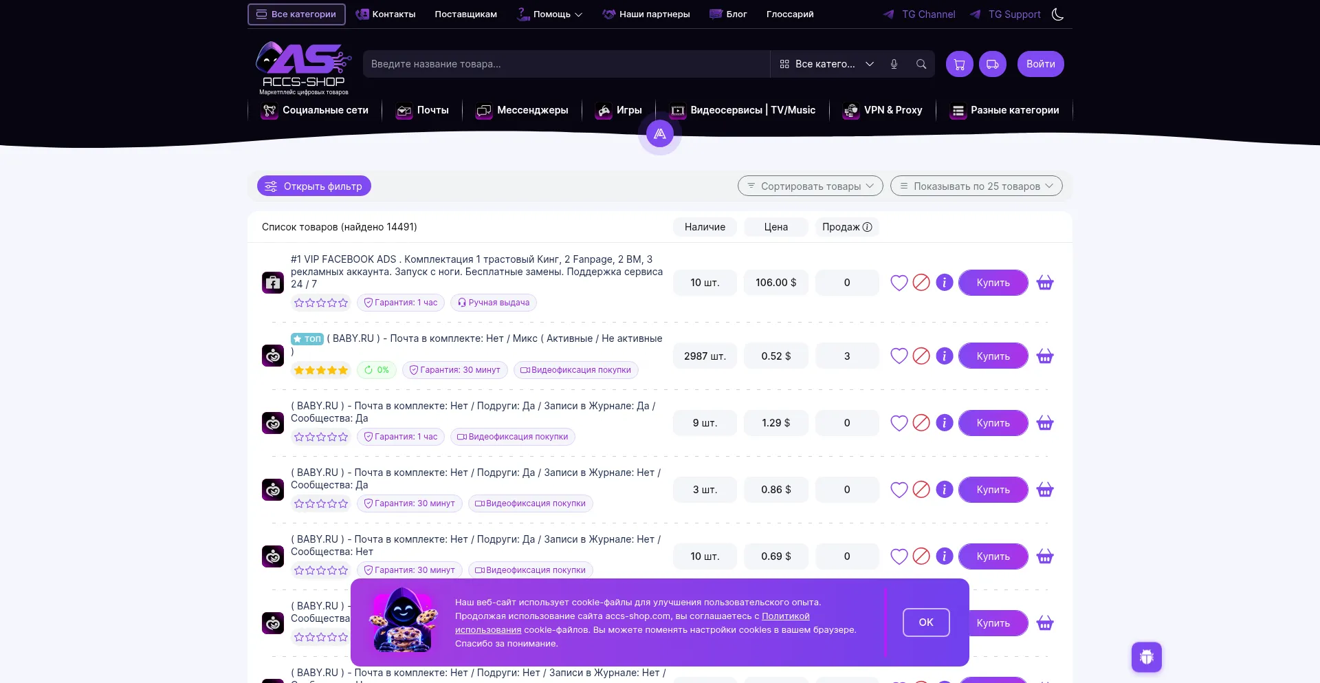The height and width of the screenshot is (683, 1320).
Task: Click the star rating of the ТОП BABY.RU item
Action: tap(321, 370)
